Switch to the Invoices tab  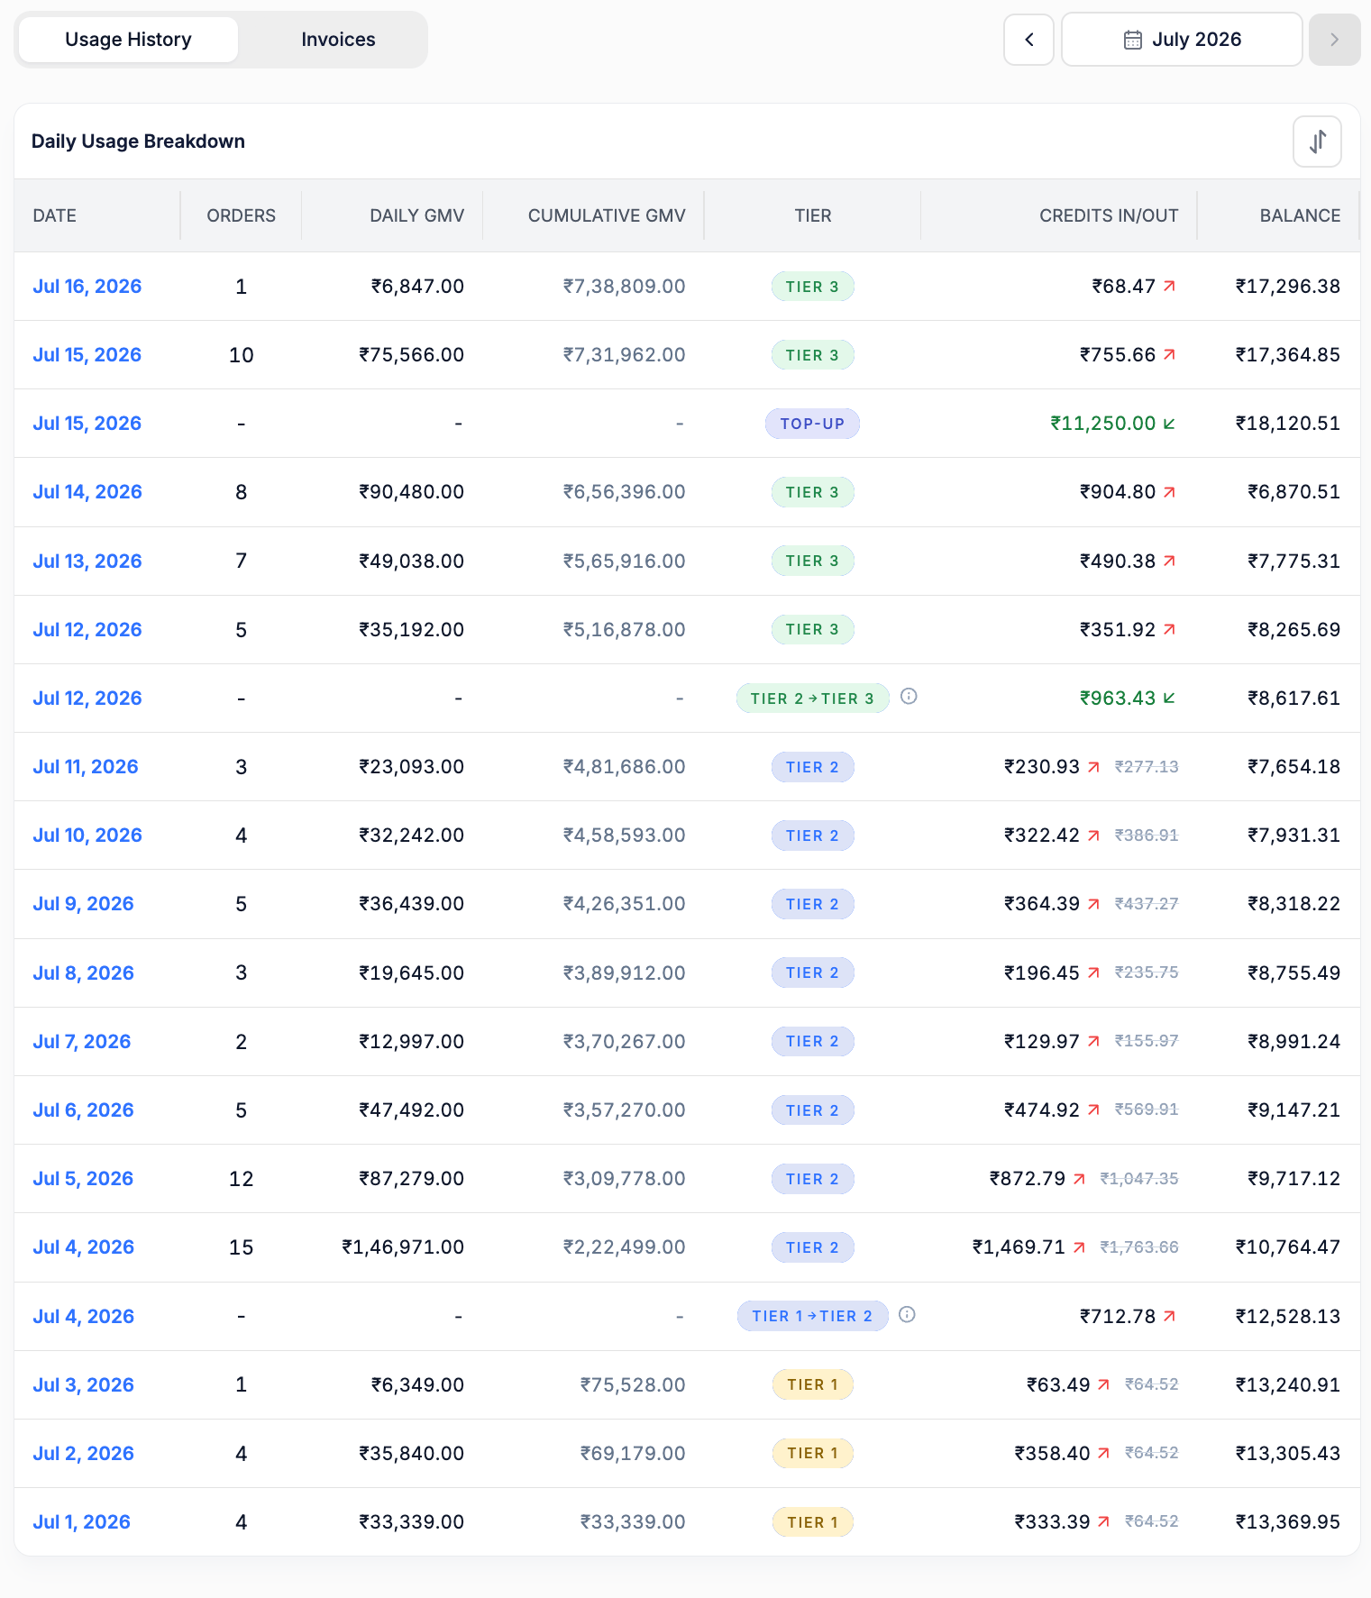click(x=338, y=40)
